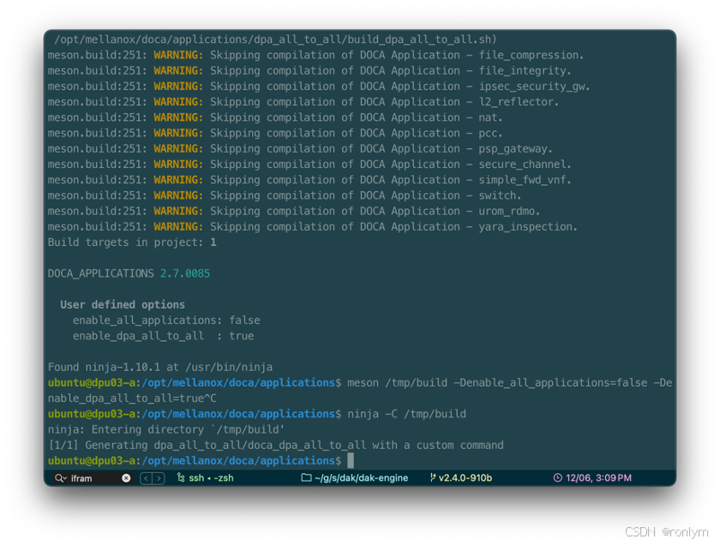The height and width of the screenshot is (545, 720).
Task: Click 'Found ninja-1.10.1 at /usr/bin/ninja' line
Action: [x=159, y=367]
